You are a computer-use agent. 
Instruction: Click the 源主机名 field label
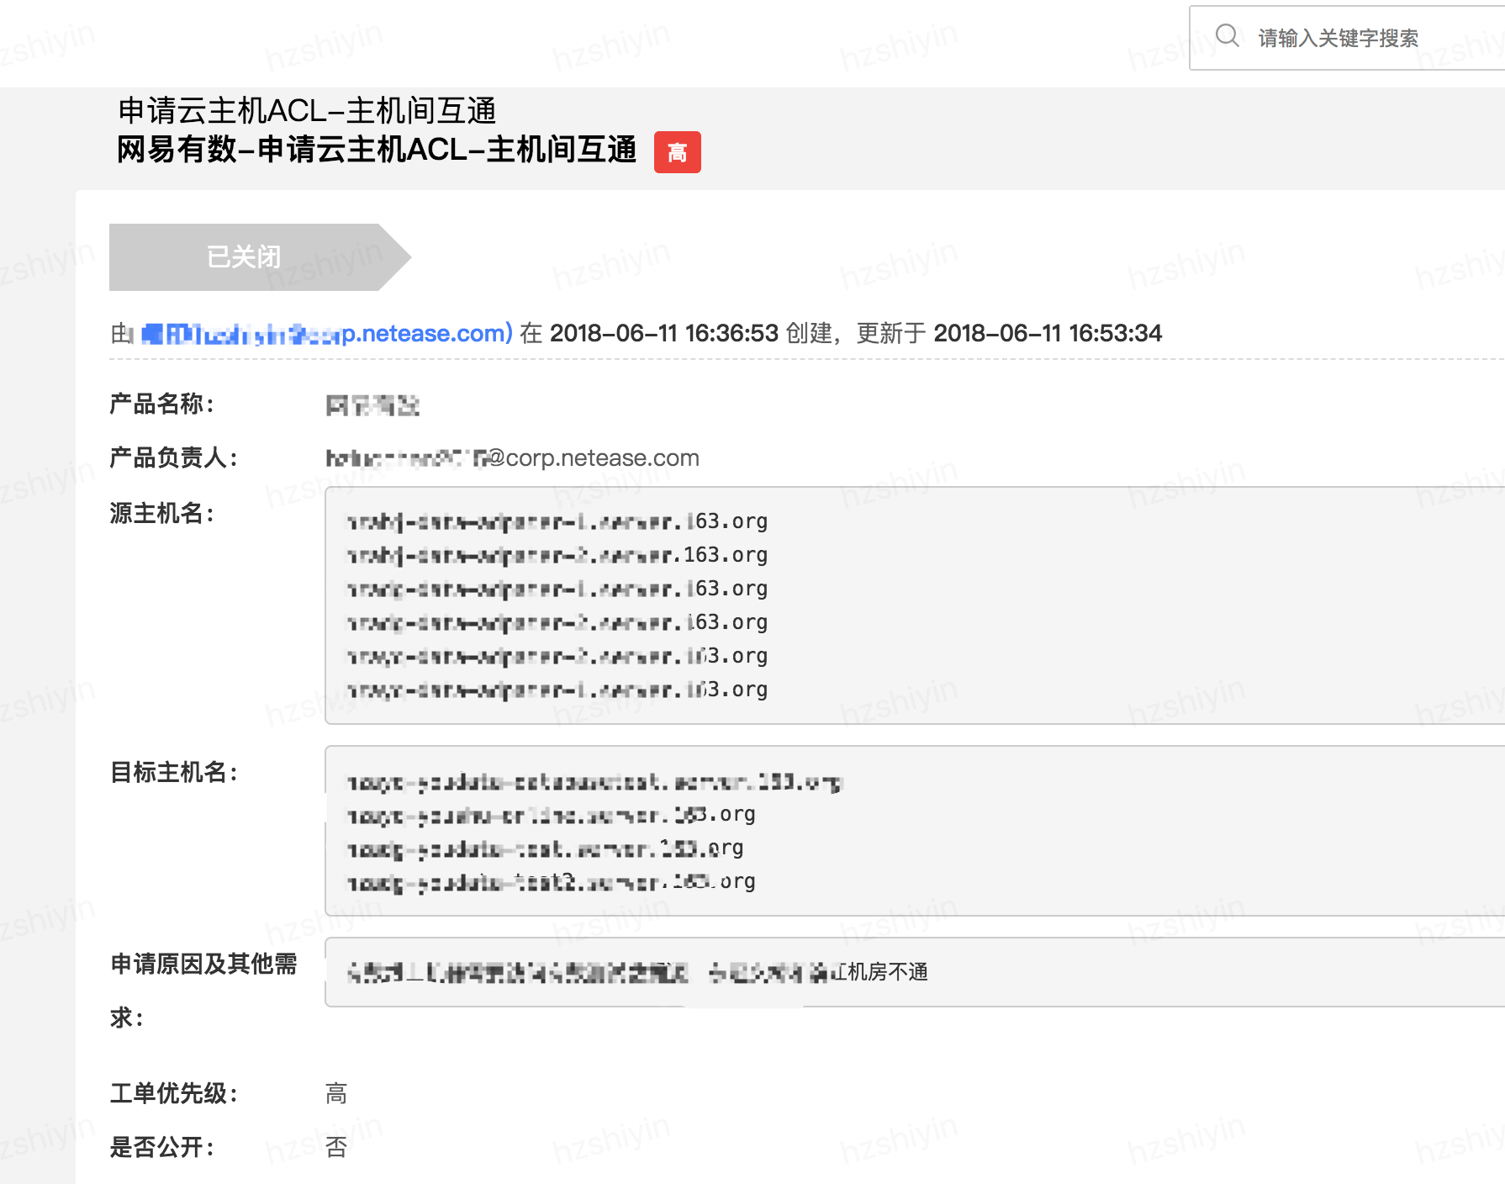(x=161, y=513)
